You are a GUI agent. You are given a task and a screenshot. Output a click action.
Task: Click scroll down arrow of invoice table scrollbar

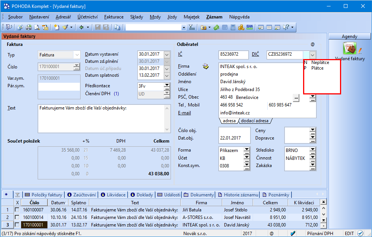[323, 214]
